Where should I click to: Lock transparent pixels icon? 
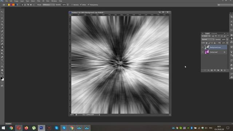[206, 43]
